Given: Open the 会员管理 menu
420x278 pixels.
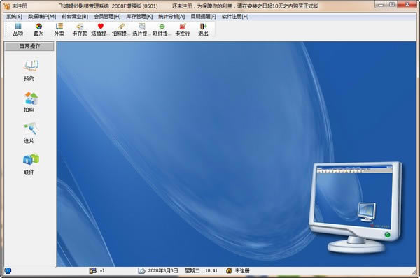Looking at the screenshot, I should pos(107,17).
